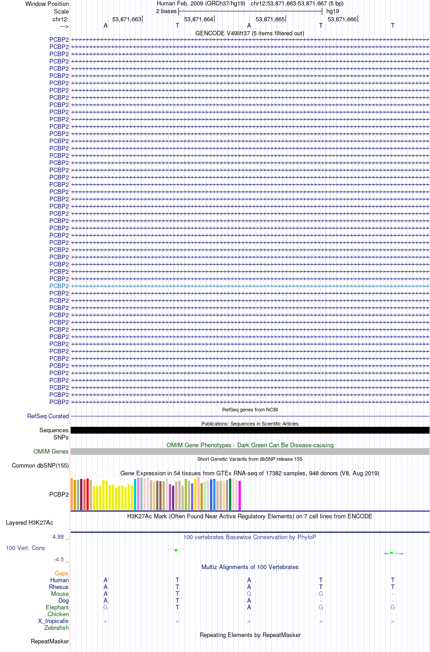Click the RepeatMasker track label
The image size is (430, 652).
(x=50, y=641)
